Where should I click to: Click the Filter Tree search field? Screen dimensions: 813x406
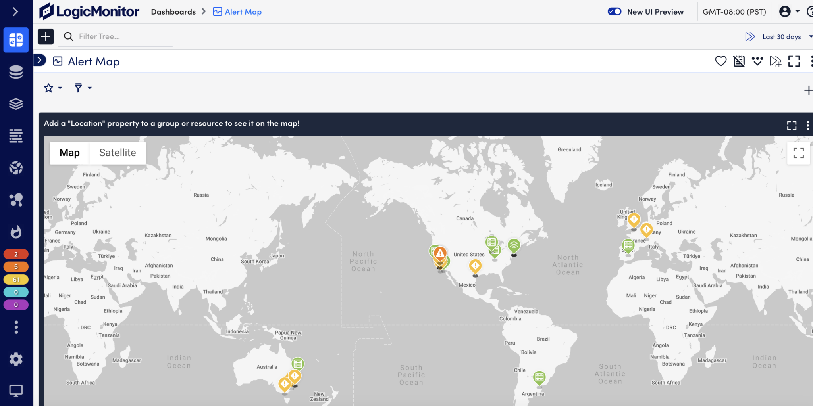[x=115, y=36]
